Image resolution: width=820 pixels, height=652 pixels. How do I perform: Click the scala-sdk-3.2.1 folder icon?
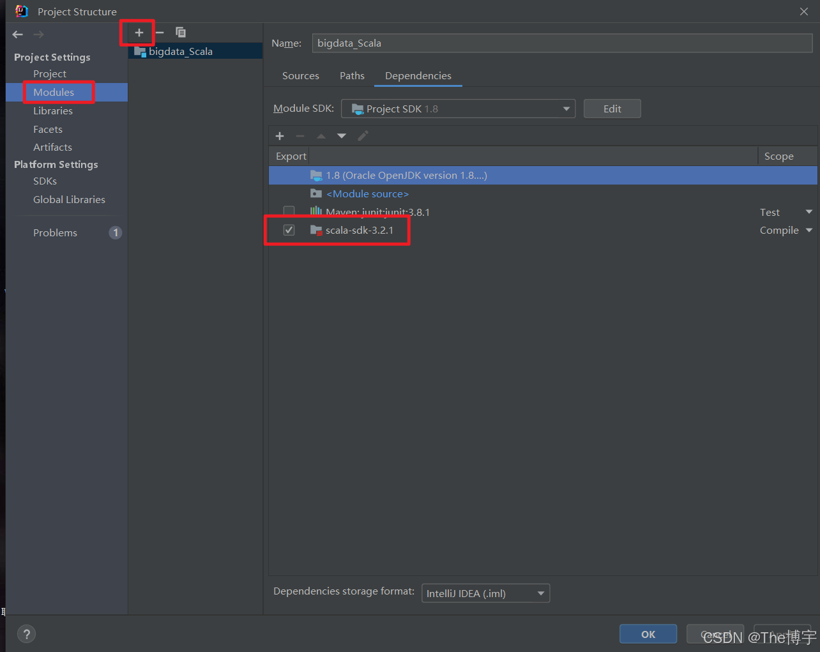(x=316, y=231)
